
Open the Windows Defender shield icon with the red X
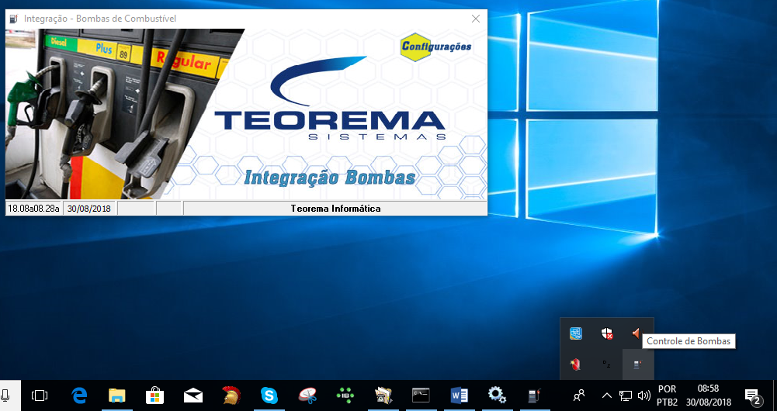pyautogui.click(x=607, y=333)
